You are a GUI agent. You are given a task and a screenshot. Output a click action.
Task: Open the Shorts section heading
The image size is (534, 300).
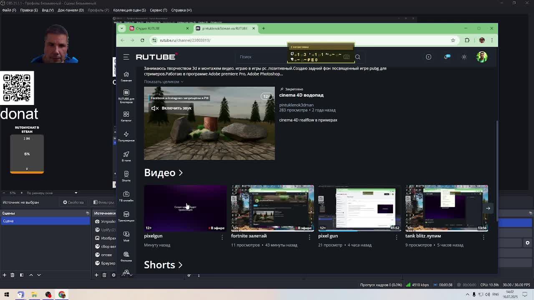click(x=163, y=265)
